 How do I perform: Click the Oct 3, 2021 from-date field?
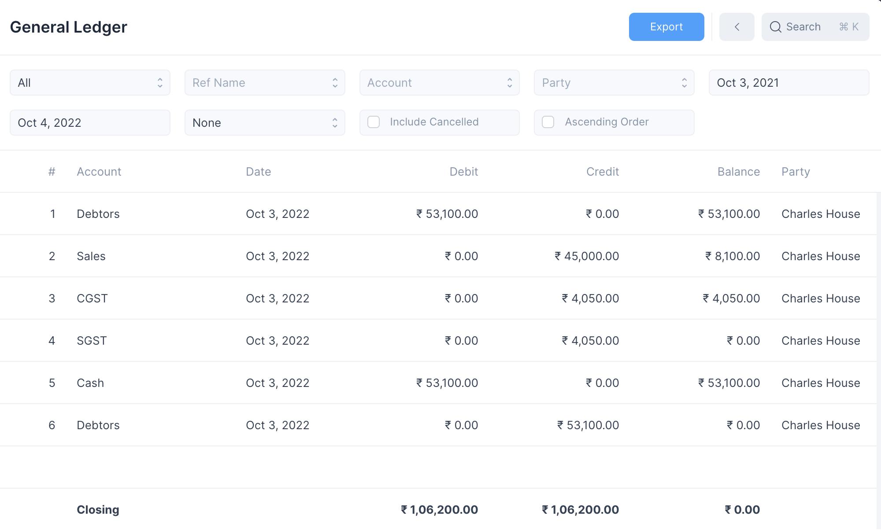click(788, 83)
